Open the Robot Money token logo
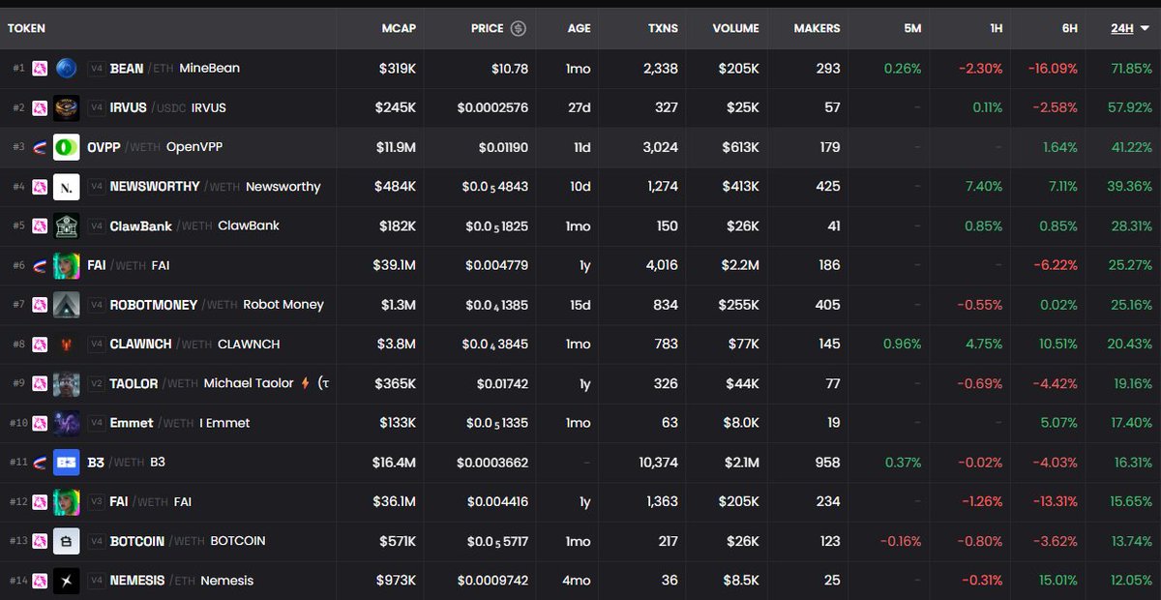 66,305
